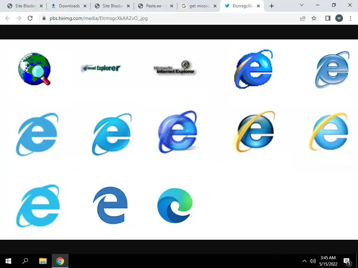
Task: Open the notification center icon
Action: (x=347, y=261)
